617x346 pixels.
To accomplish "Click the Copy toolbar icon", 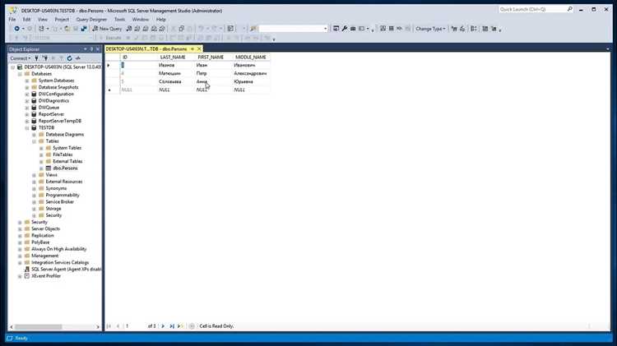I will point(182,29).
